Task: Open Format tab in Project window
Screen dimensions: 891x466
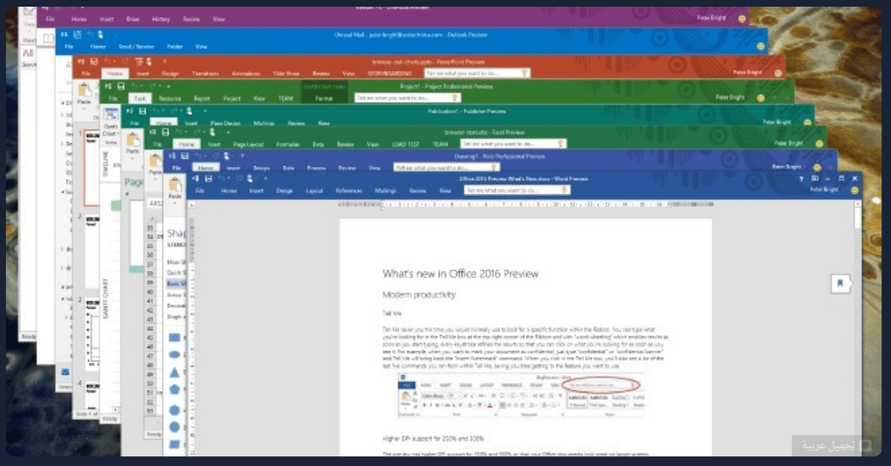Action: [324, 98]
